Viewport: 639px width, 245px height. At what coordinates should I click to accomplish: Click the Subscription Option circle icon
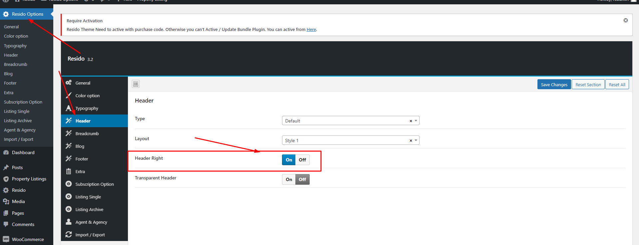click(69, 184)
